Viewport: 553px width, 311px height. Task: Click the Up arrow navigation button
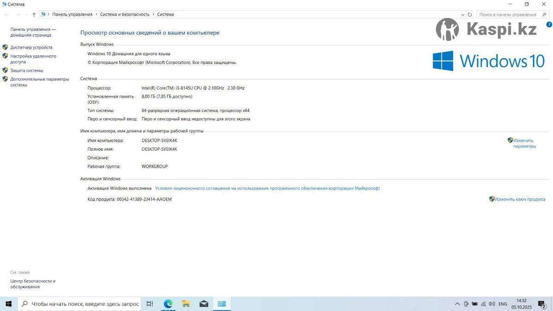(34, 15)
